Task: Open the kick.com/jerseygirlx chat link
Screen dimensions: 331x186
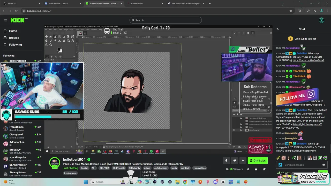Action: pos(302,151)
